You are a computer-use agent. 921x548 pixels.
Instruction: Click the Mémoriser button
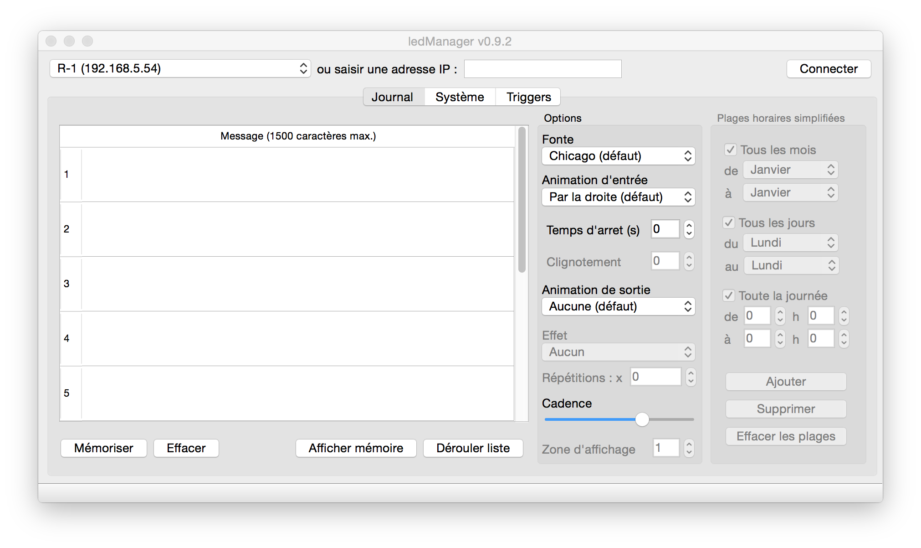[x=104, y=448]
